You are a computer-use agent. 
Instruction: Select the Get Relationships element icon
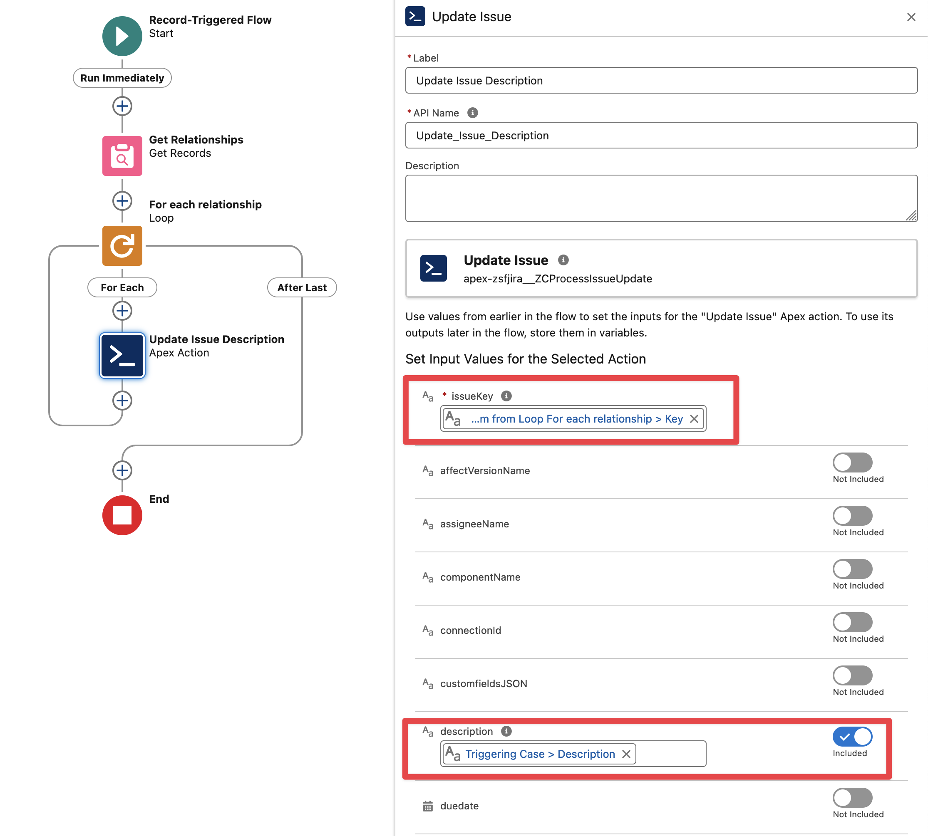click(x=122, y=156)
